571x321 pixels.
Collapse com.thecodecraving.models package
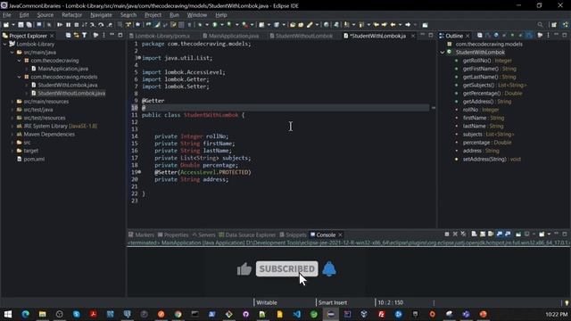pyautogui.click(x=20, y=77)
